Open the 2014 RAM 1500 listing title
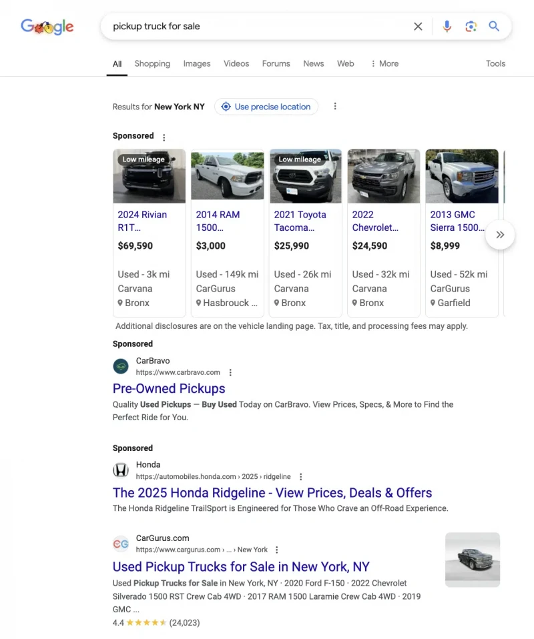 click(x=218, y=221)
